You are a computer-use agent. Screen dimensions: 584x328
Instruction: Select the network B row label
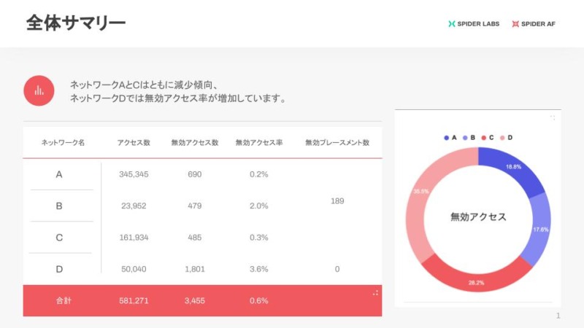pos(59,206)
